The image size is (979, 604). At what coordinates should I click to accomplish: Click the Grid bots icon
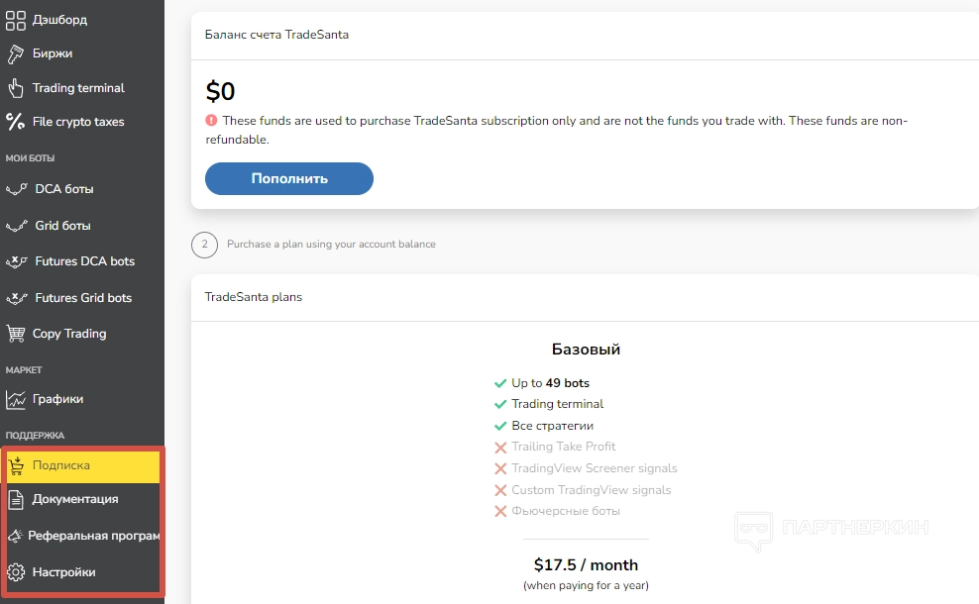[x=17, y=226]
